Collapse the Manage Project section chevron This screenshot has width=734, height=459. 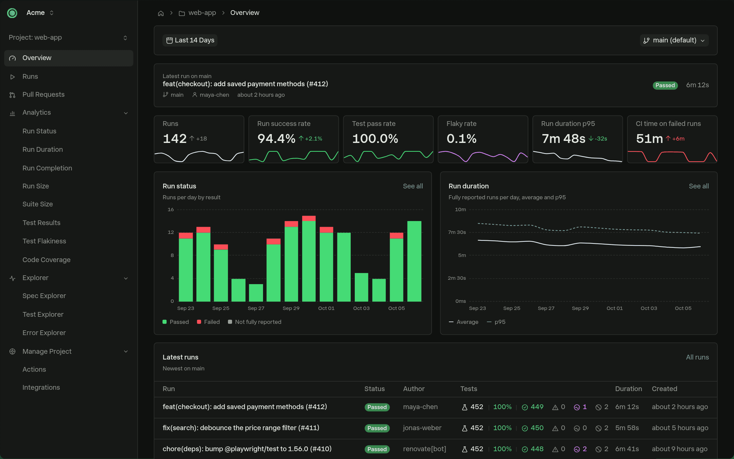[126, 352]
